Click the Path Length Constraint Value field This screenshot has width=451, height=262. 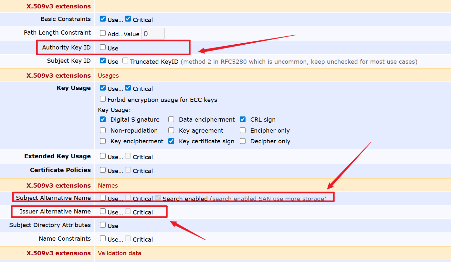tap(153, 34)
